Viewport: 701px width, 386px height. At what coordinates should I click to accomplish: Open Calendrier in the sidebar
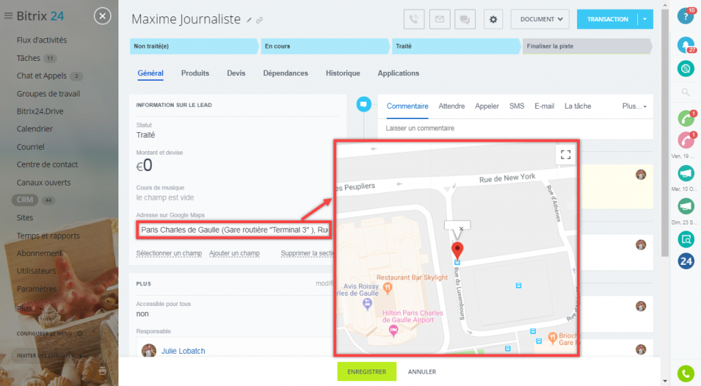(x=34, y=129)
